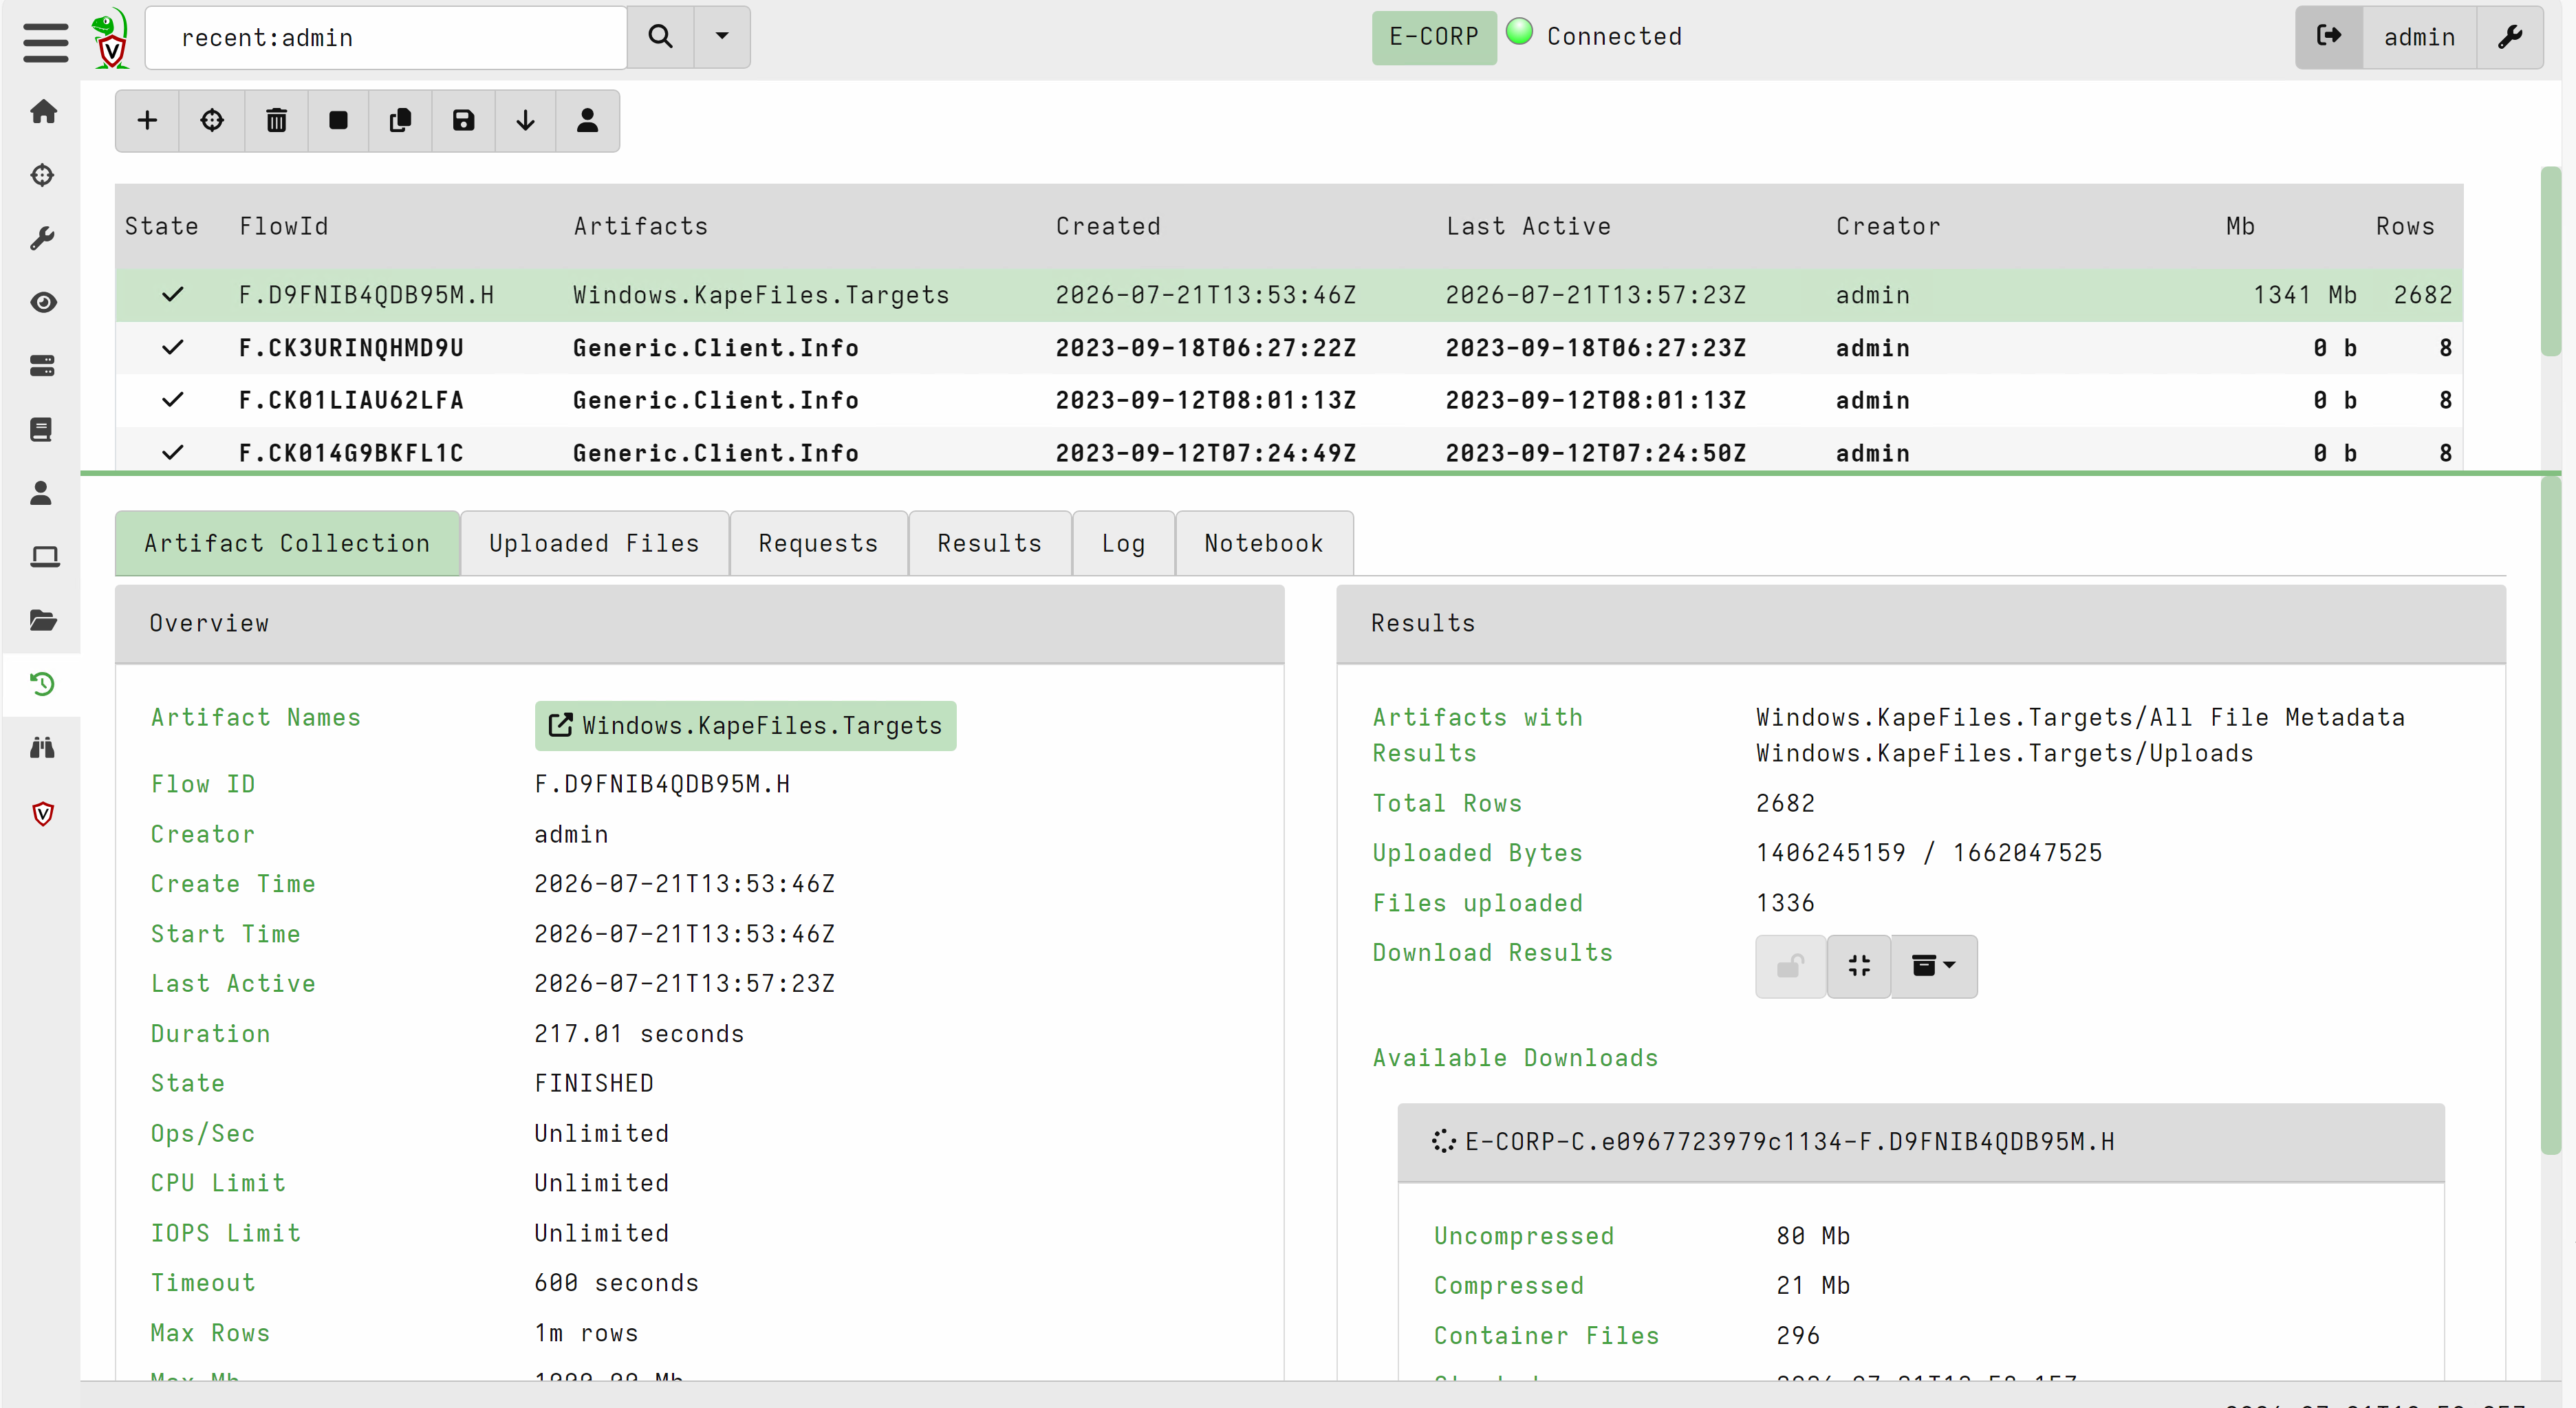Open the hamburger navigation menu
This screenshot has width=2576, height=1408.
point(45,42)
